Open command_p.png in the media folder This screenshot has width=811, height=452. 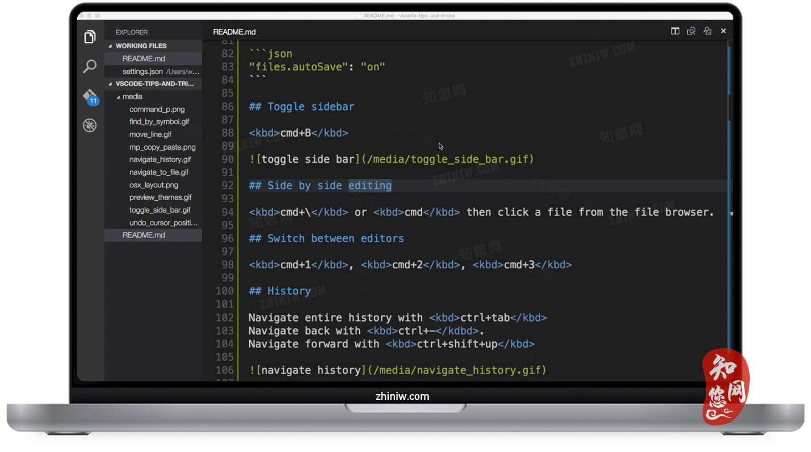tap(157, 109)
